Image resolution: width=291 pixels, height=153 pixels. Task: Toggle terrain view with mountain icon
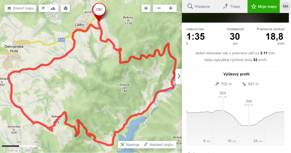coord(53,8)
